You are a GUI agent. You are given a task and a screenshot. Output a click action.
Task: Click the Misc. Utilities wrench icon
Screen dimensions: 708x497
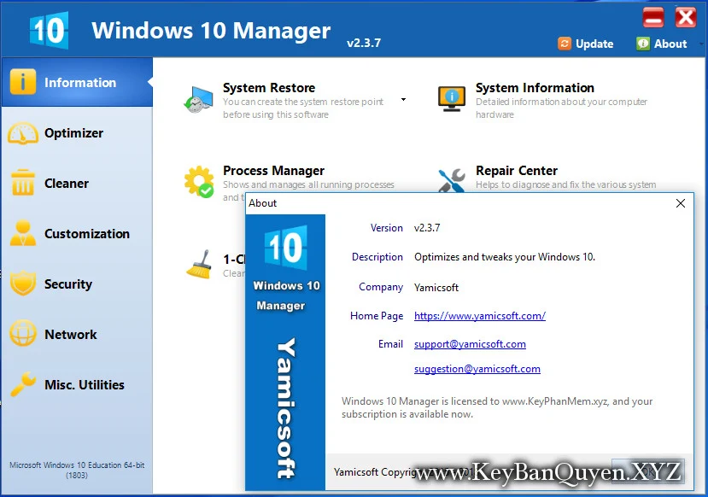[x=22, y=383]
